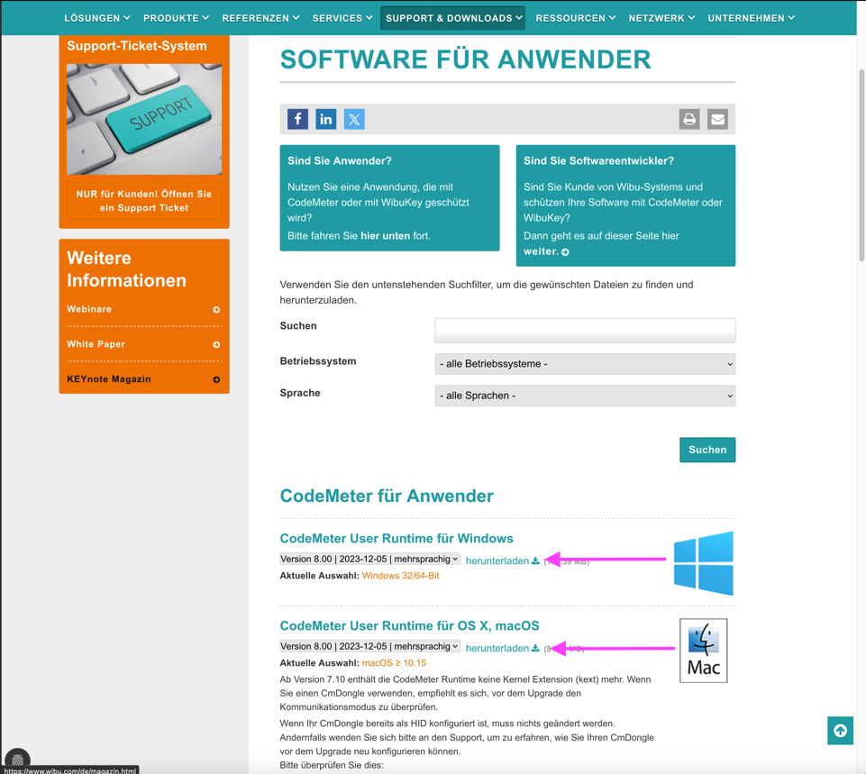Click the Windows logo image
This screenshot has width=866, height=774.
click(704, 563)
